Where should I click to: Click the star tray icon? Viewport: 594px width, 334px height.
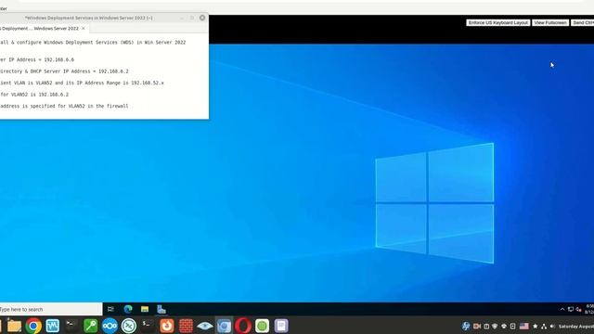[x=536, y=326]
